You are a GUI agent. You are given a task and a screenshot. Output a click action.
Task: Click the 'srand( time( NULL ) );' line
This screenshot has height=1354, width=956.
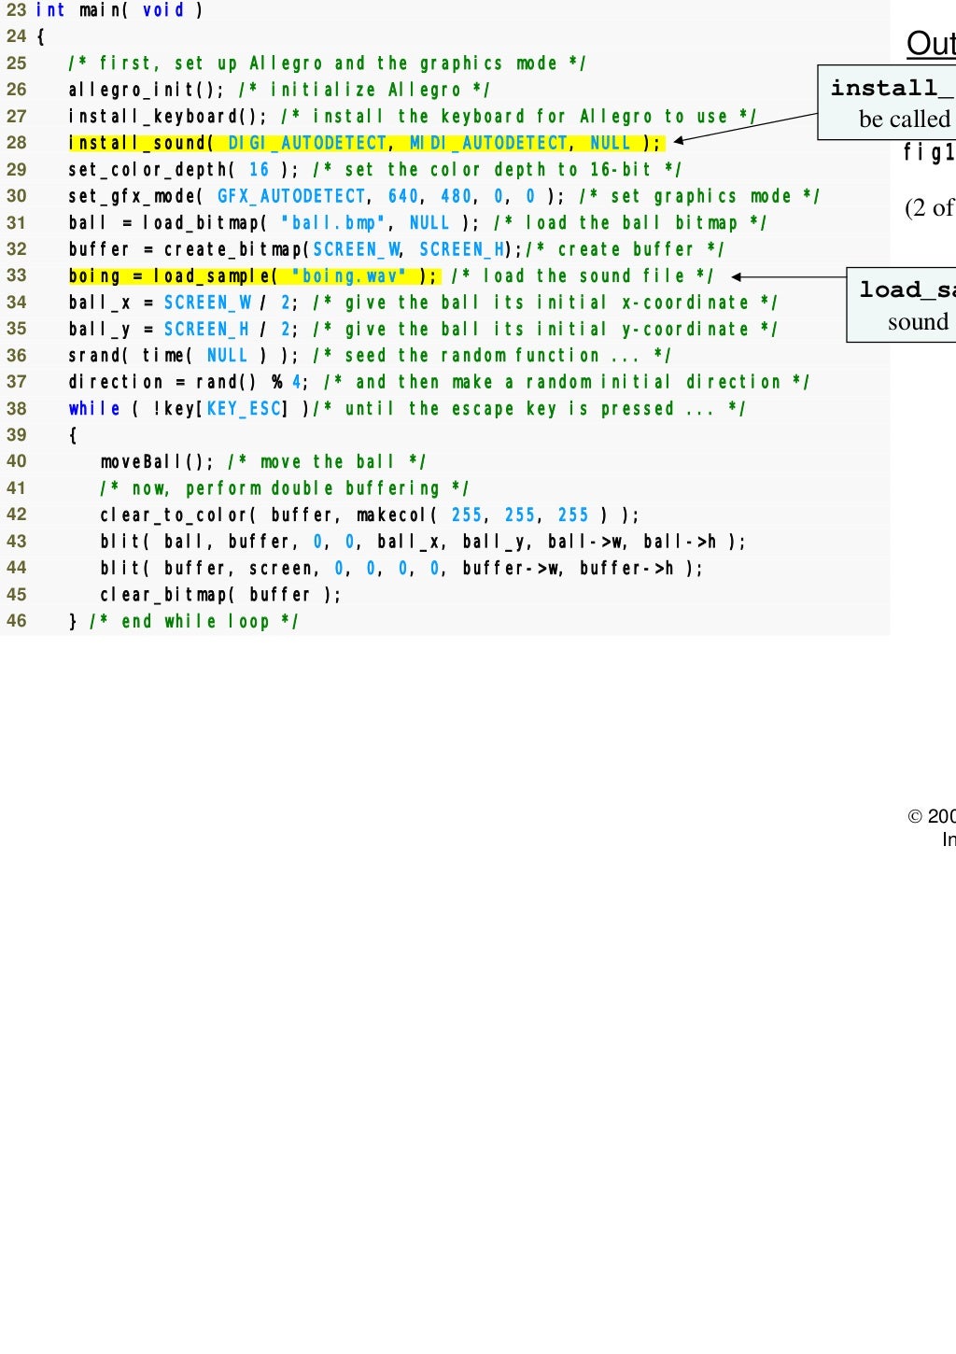[x=369, y=356]
